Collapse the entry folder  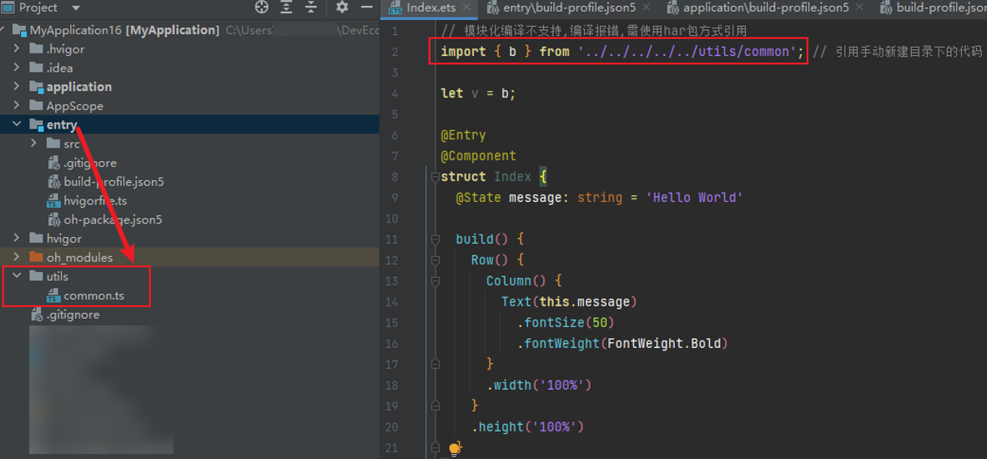coord(17,125)
